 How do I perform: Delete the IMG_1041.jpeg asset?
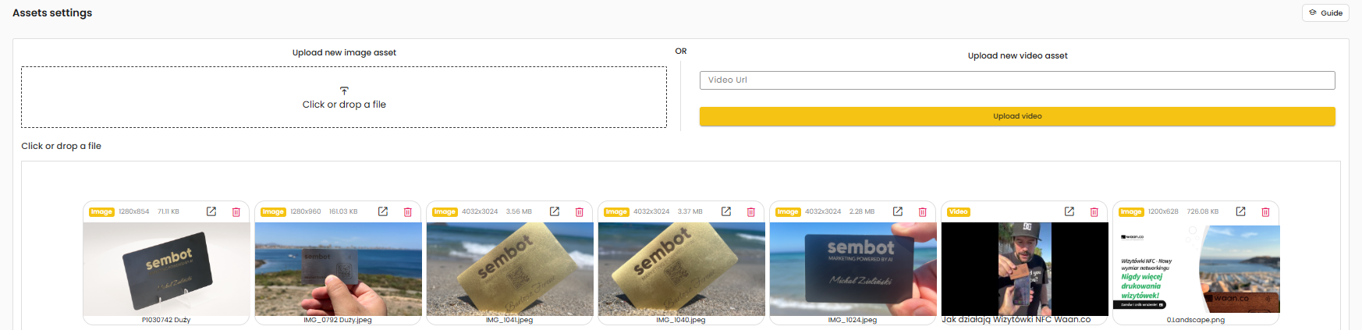click(x=580, y=212)
